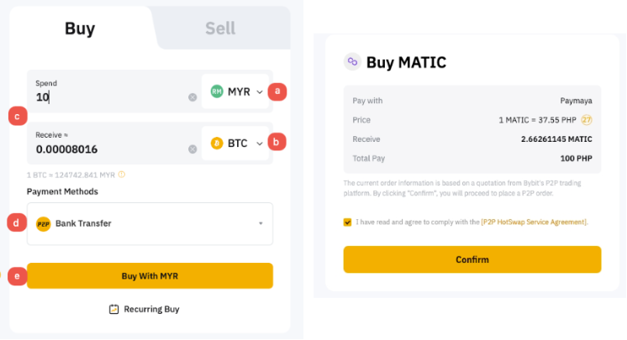This screenshot has height=340, width=627.
Task: Switch to the Sell tab
Action: pos(220,29)
